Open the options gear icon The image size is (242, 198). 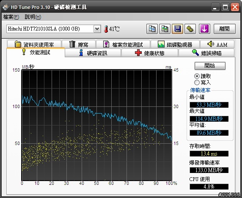click(190, 29)
